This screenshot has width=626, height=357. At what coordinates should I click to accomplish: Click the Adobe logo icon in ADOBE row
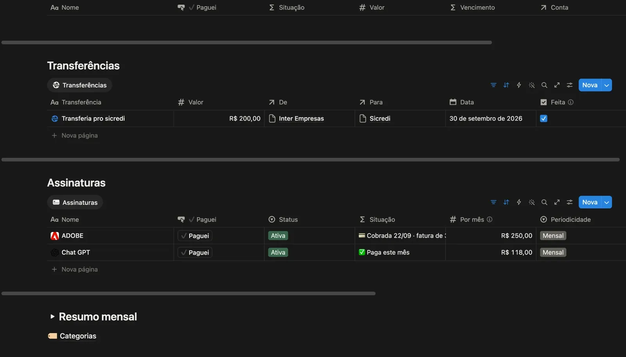pyautogui.click(x=55, y=236)
